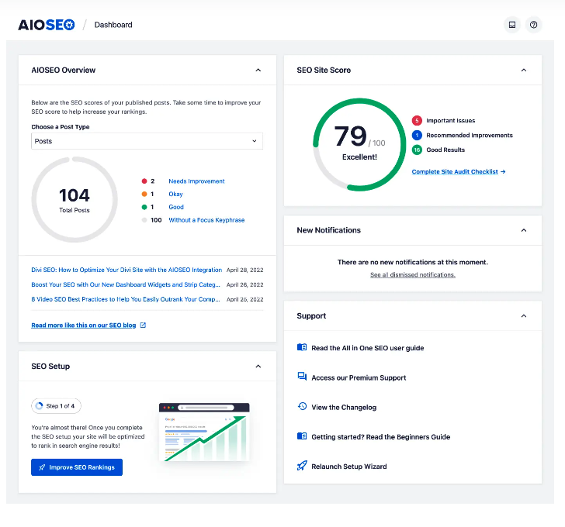Click the 'Choose a Post Type' label

point(61,126)
